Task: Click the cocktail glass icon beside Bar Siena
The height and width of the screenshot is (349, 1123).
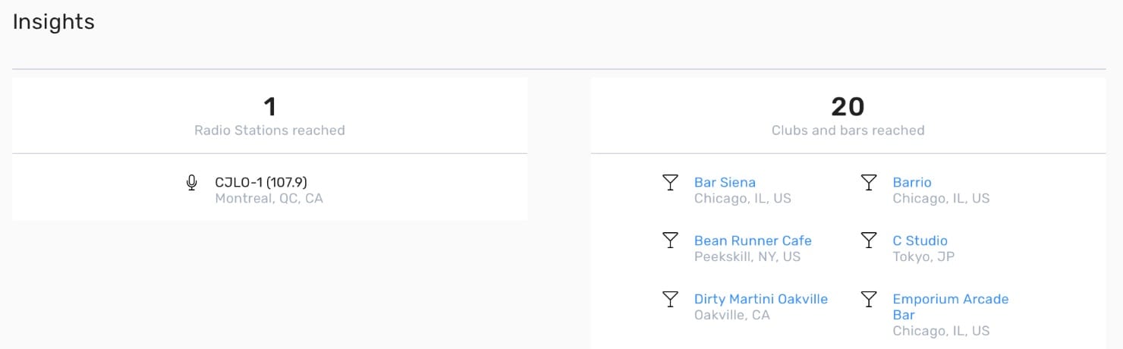Action: (x=670, y=182)
